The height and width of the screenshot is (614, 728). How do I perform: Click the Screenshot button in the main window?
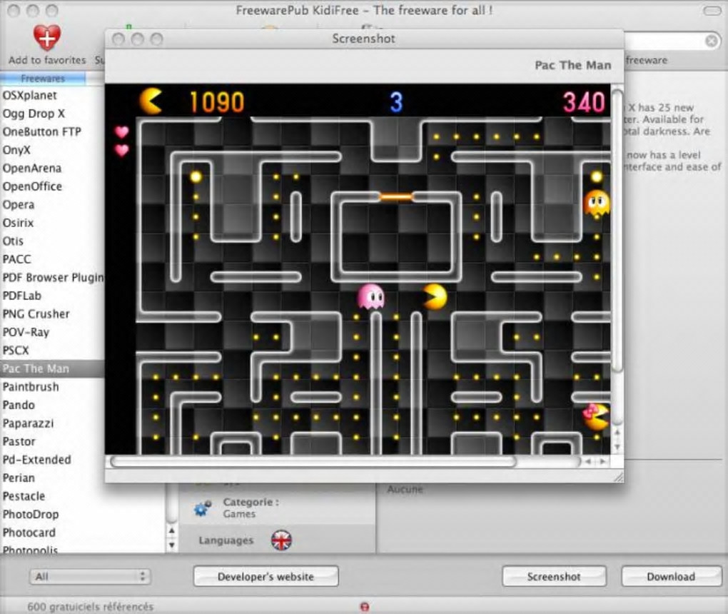point(554,576)
